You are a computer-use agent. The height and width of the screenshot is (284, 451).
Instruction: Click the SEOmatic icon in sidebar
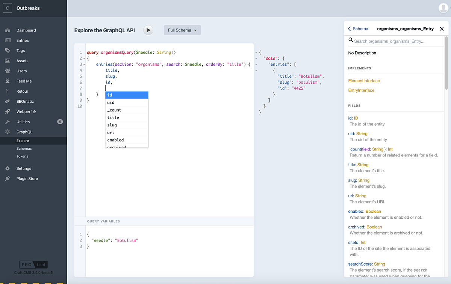coord(8,101)
